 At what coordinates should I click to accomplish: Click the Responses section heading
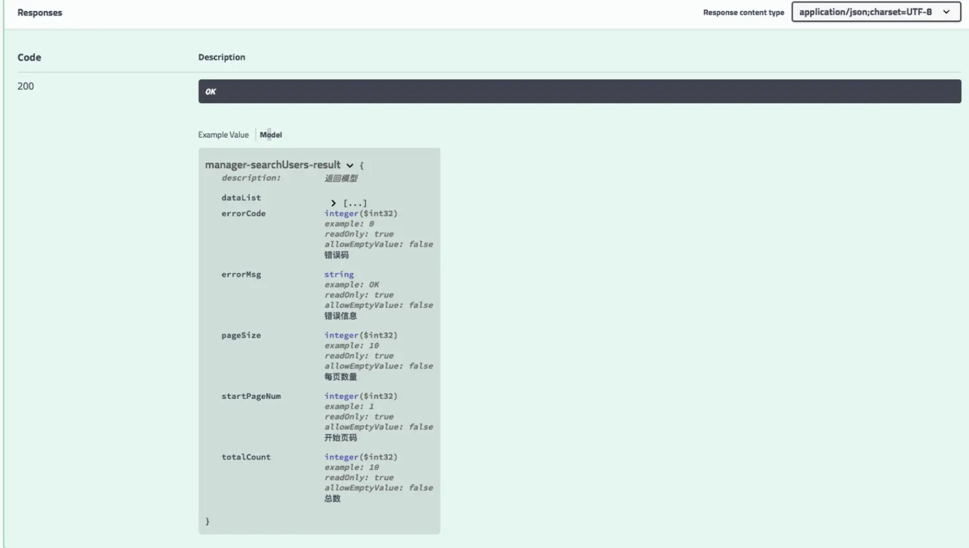(x=40, y=12)
